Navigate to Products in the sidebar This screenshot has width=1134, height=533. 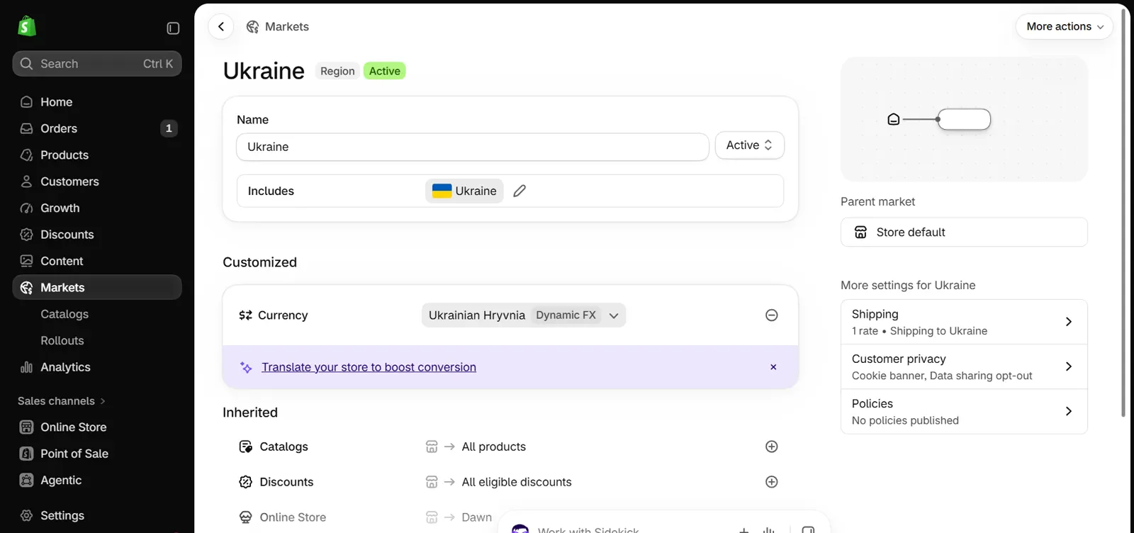coord(97,155)
